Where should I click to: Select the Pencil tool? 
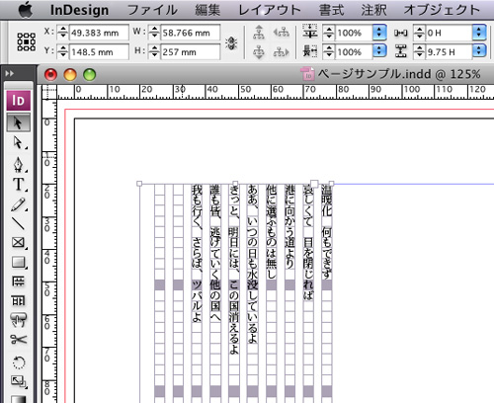[x=18, y=204]
